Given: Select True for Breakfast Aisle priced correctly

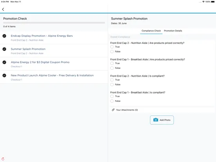Looking at the screenshot, I should (112, 63).
